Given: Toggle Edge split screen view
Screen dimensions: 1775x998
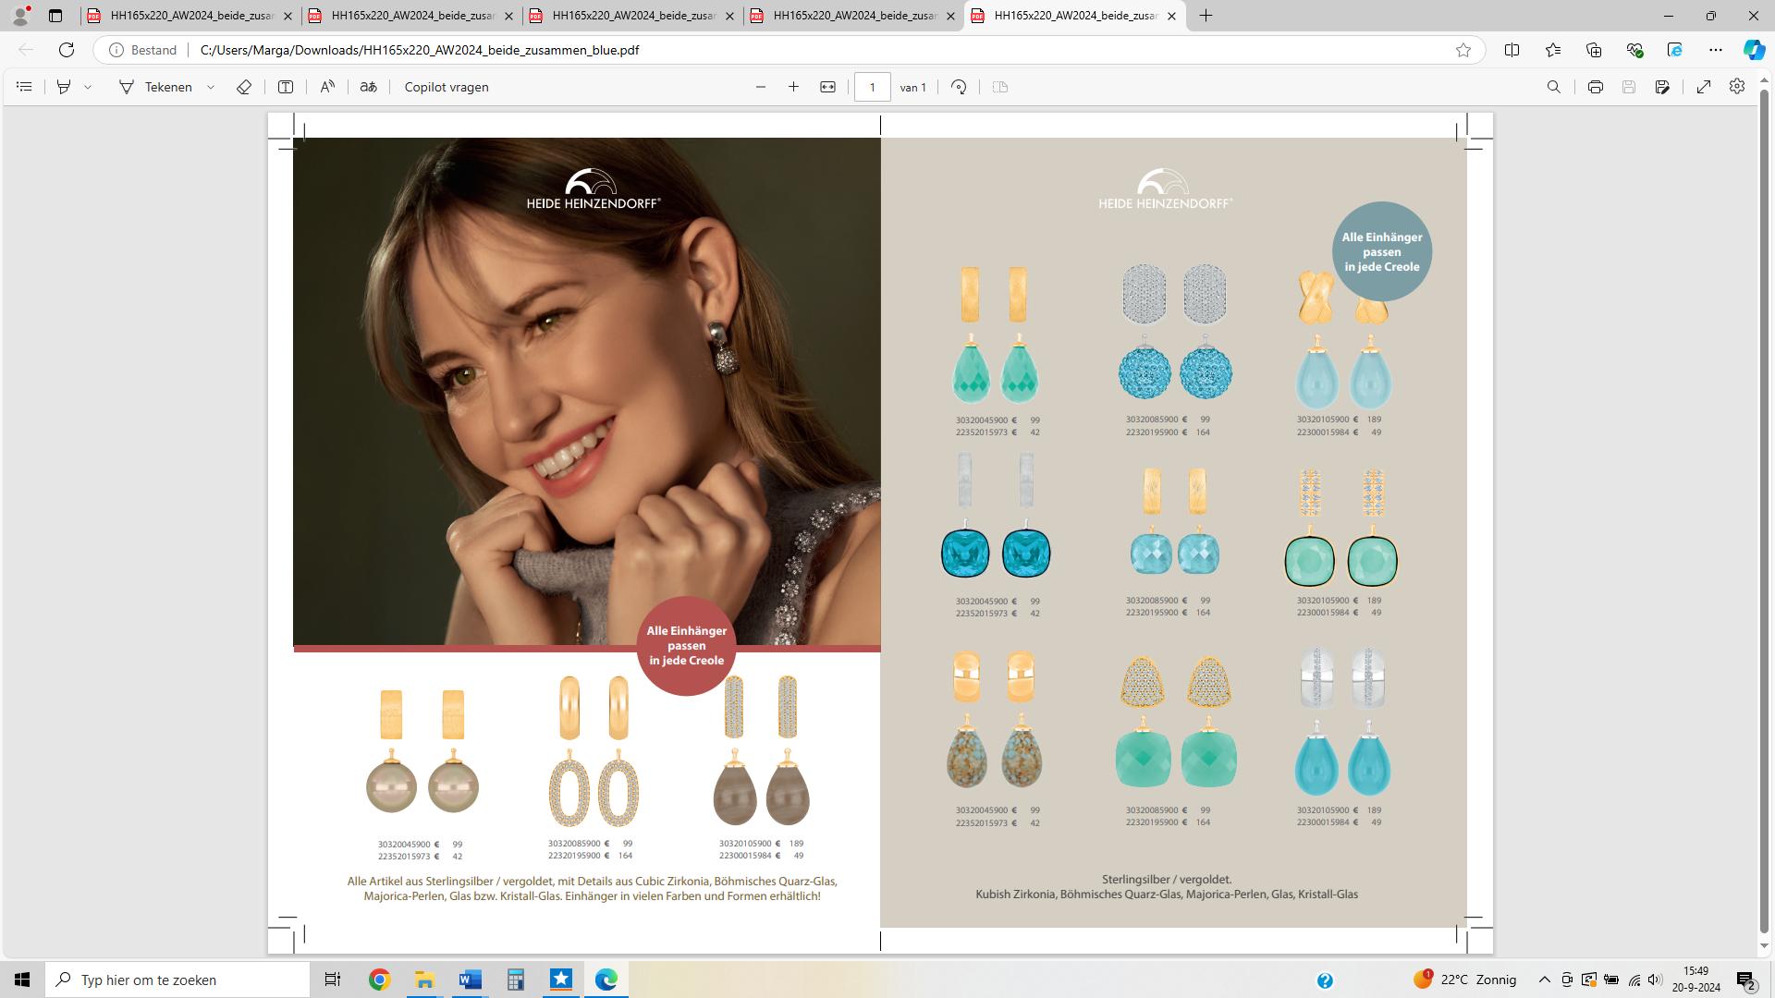Looking at the screenshot, I should [1512, 50].
